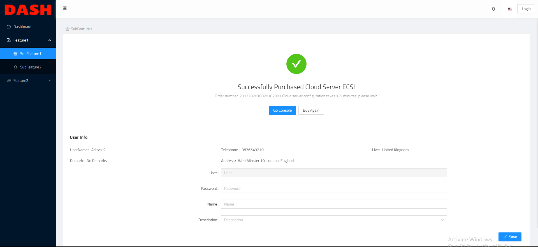Focus the Password input field
The image size is (538, 247).
(333, 188)
